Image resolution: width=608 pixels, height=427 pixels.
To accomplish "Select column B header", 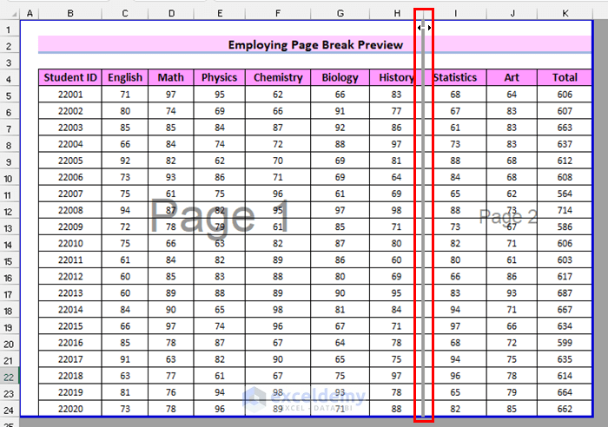I will coord(70,14).
